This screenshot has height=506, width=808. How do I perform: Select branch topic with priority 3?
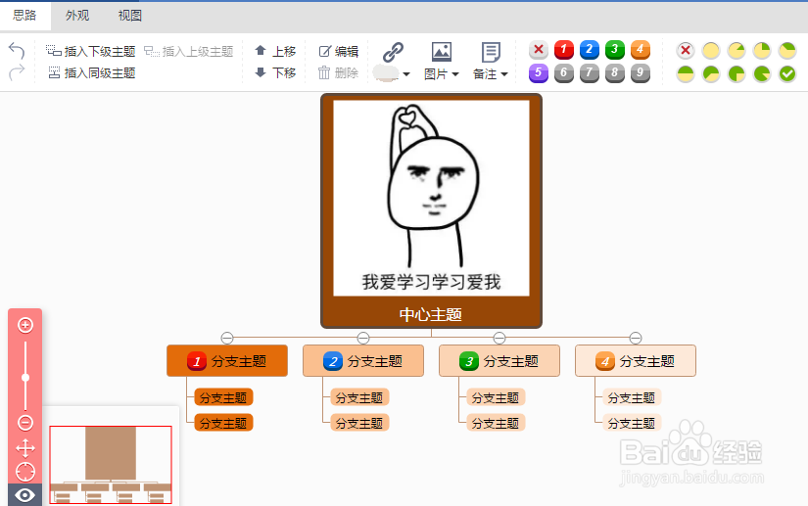point(499,361)
